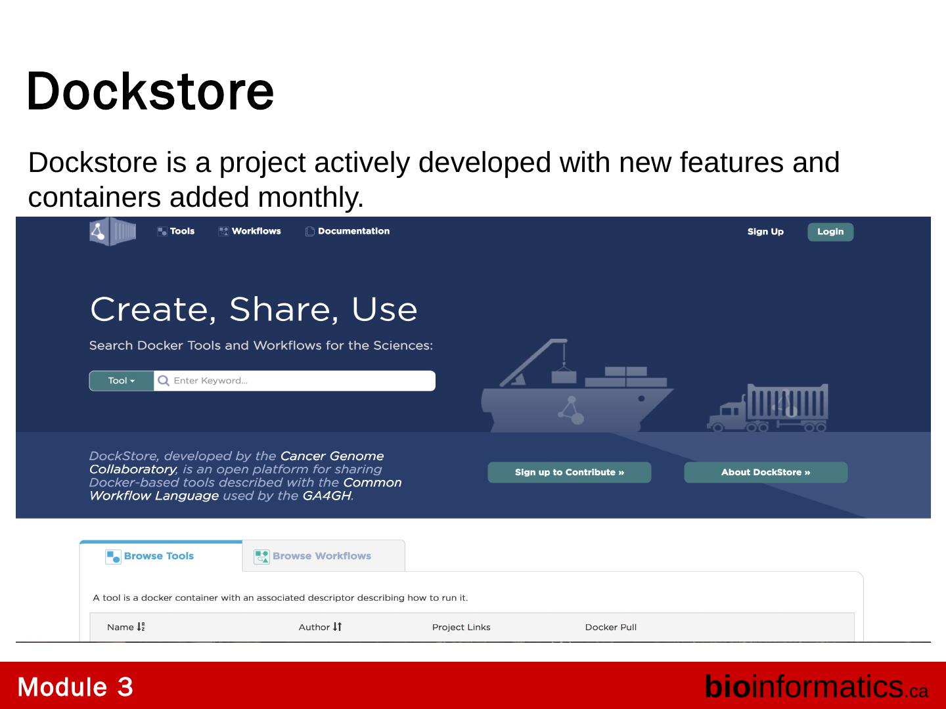Click the Browse Workflows tab icon
Viewport: 946px width, 709px height.
click(261, 557)
